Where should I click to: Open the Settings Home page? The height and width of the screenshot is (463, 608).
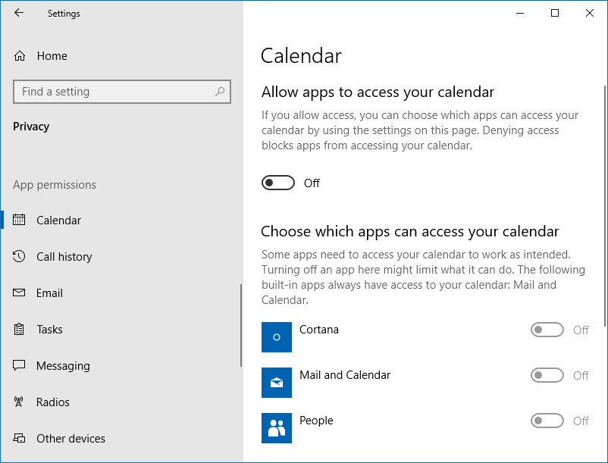pyautogui.click(x=51, y=55)
